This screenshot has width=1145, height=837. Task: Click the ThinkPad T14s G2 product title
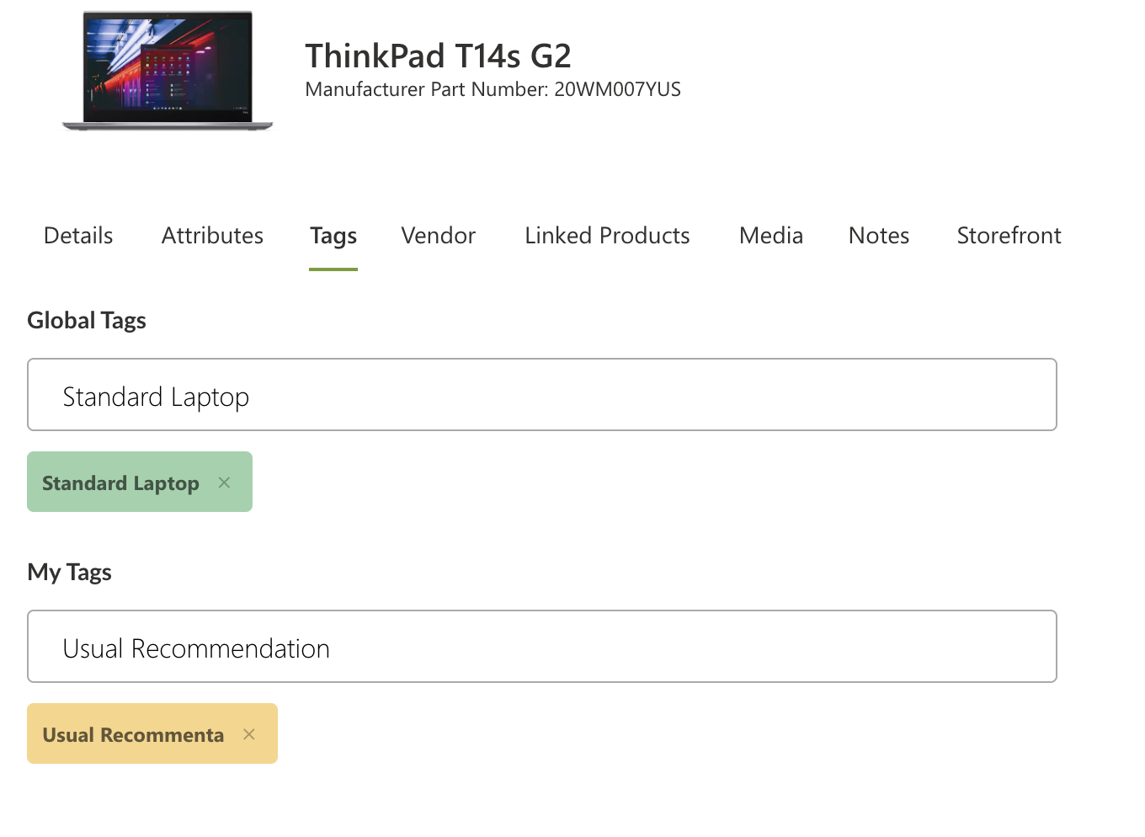tap(438, 56)
